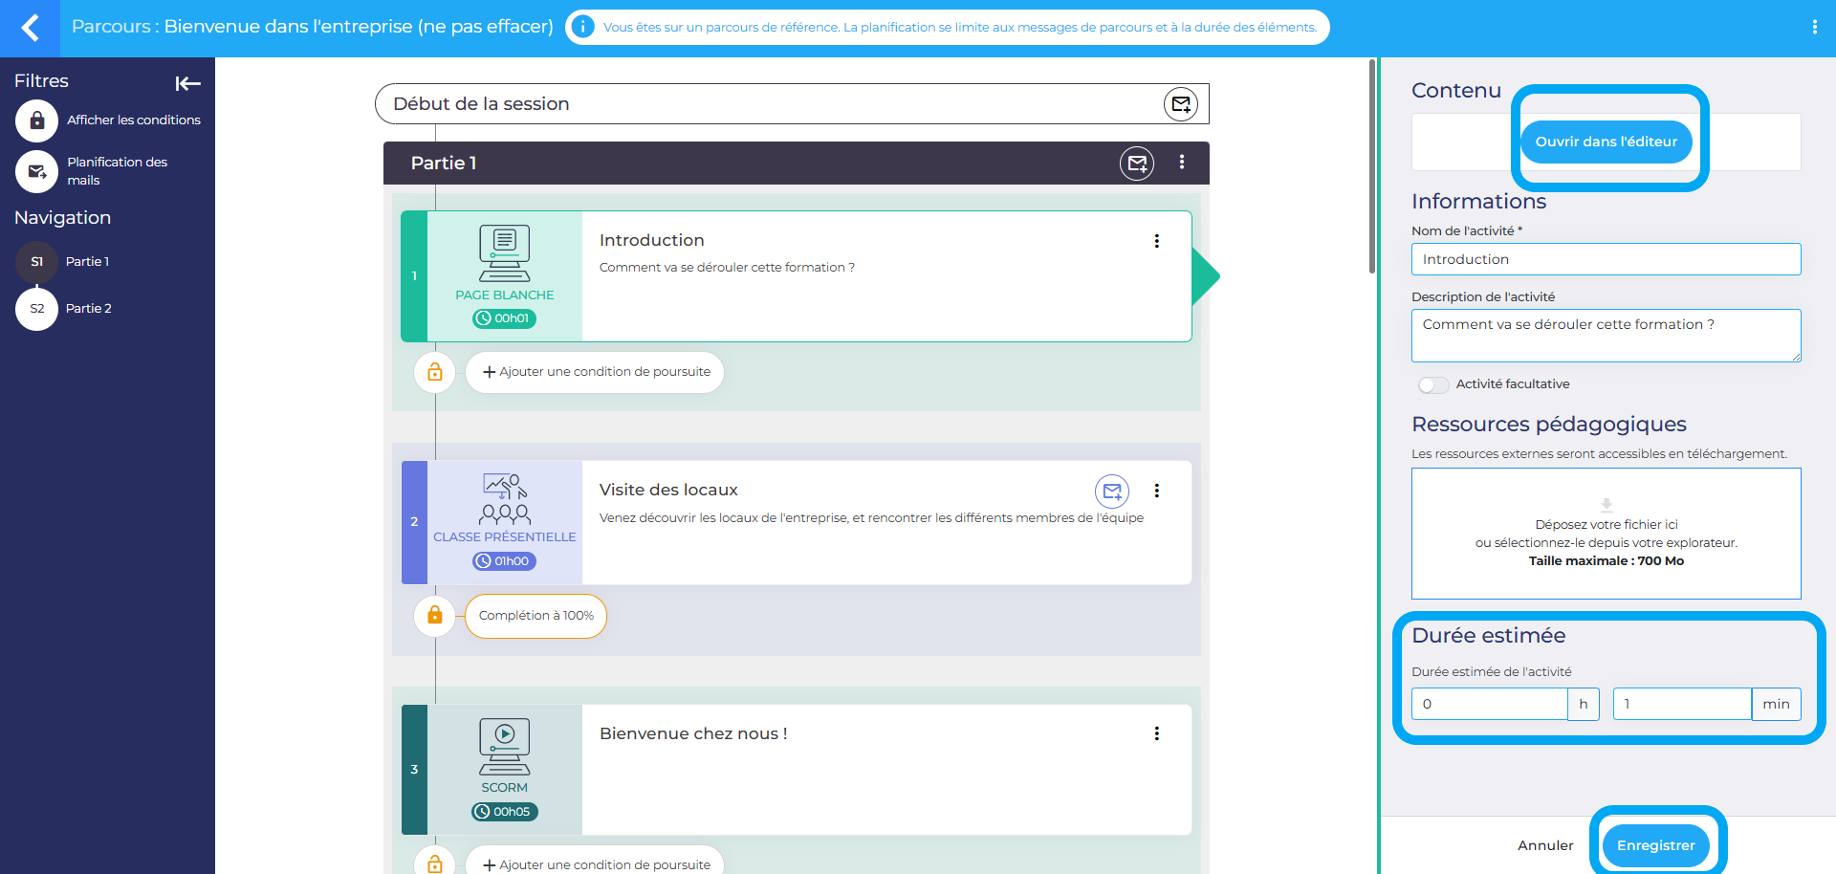The image size is (1836, 874).
Task: Open the Partie 1 three-dot menu
Action: tap(1182, 163)
